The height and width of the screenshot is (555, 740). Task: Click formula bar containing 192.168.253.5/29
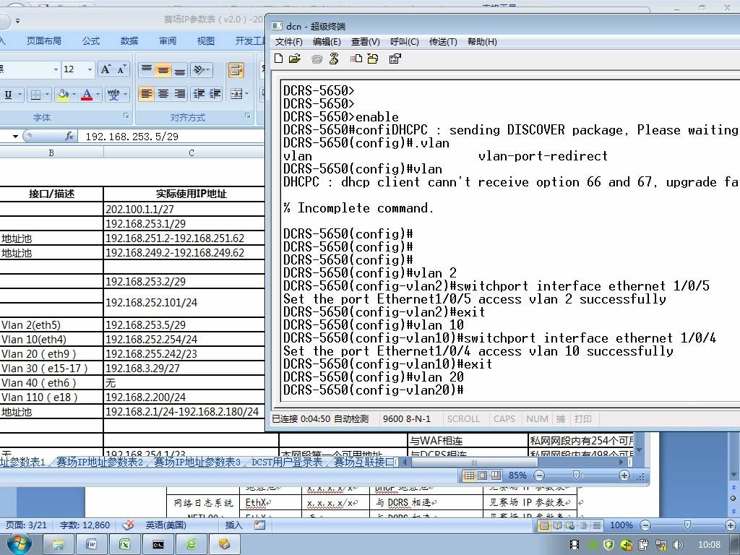pos(173,137)
